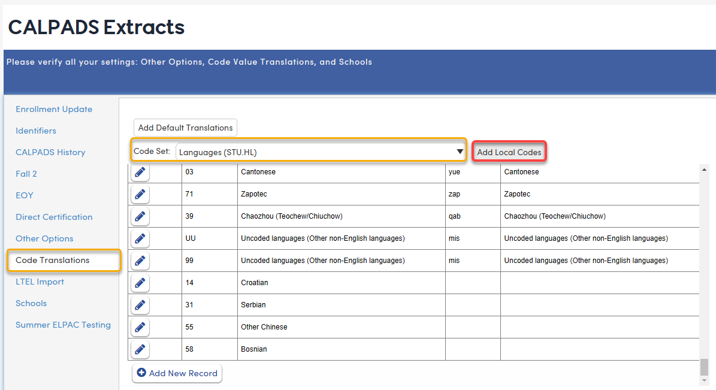This screenshot has height=390, width=716.
Task: Click the code cell '14'
Action: coord(210,283)
